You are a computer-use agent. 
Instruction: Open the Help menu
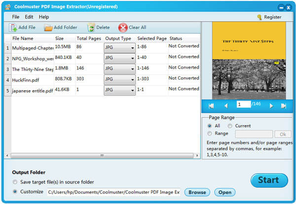[44, 17]
